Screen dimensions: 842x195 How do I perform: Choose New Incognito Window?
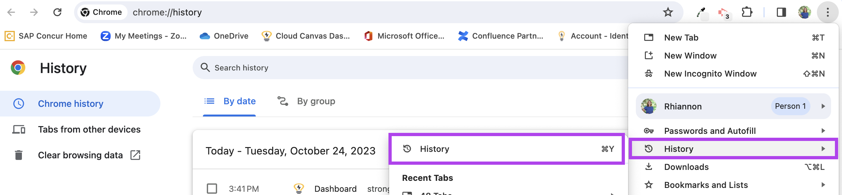click(733, 73)
